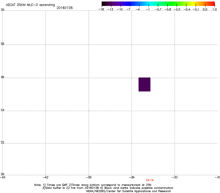The width and height of the screenshot is (220, 193).
Task: Click the longitude label -33
Action: (x=175, y=177)
